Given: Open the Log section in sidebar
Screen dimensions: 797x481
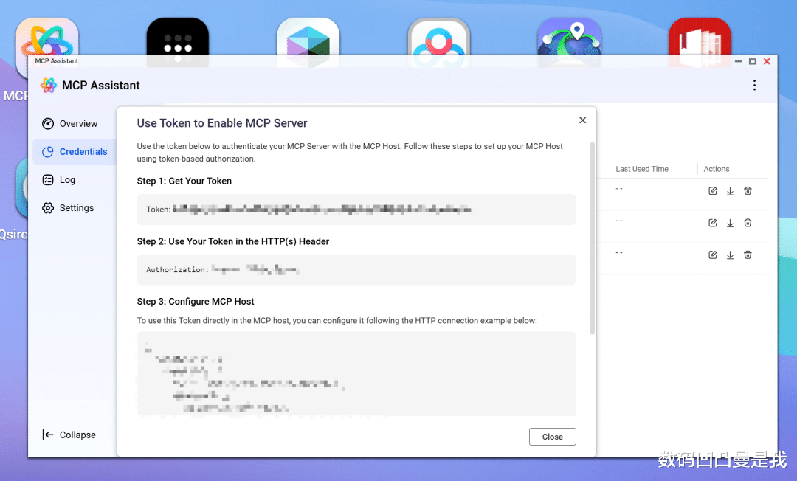Looking at the screenshot, I should [x=58, y=180].
